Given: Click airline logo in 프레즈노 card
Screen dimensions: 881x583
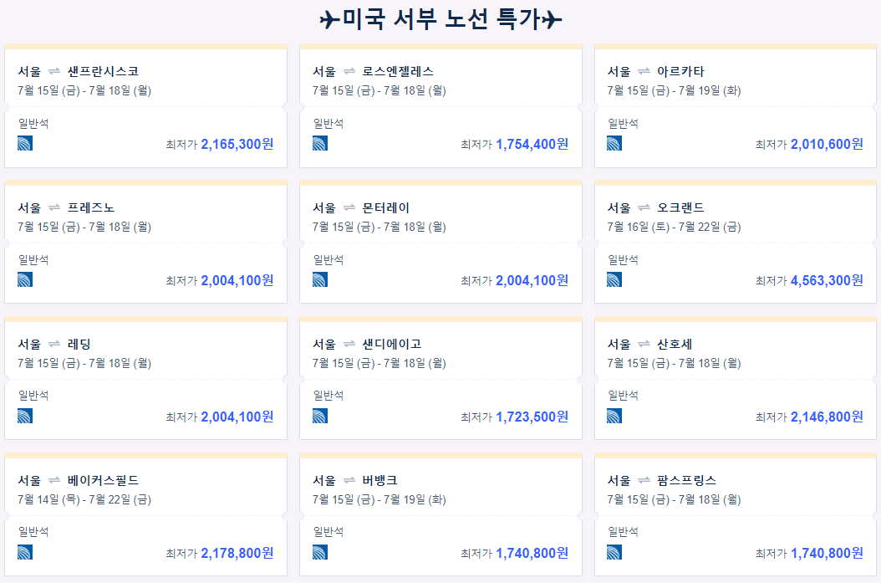Looking at the screenshot, I should click(25, 279).
